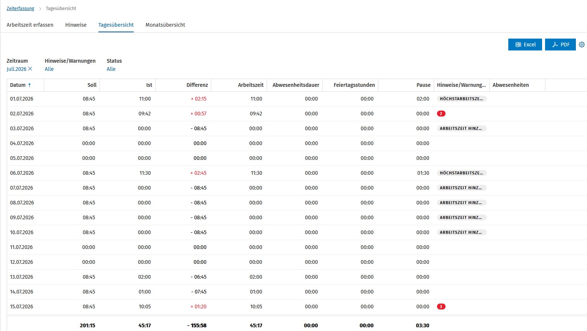This screenshot has width=587, height=331.
Task: Sort by the Soll column header
Action: click(x=92, y=85)
